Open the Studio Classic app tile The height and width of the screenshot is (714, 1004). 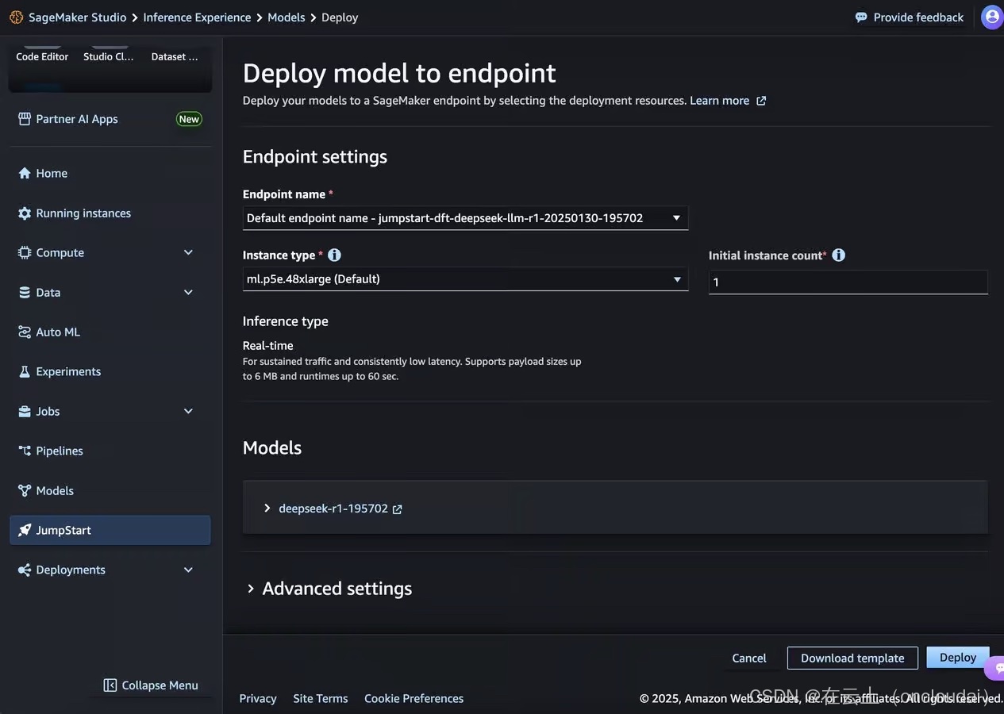click(109, 56)
